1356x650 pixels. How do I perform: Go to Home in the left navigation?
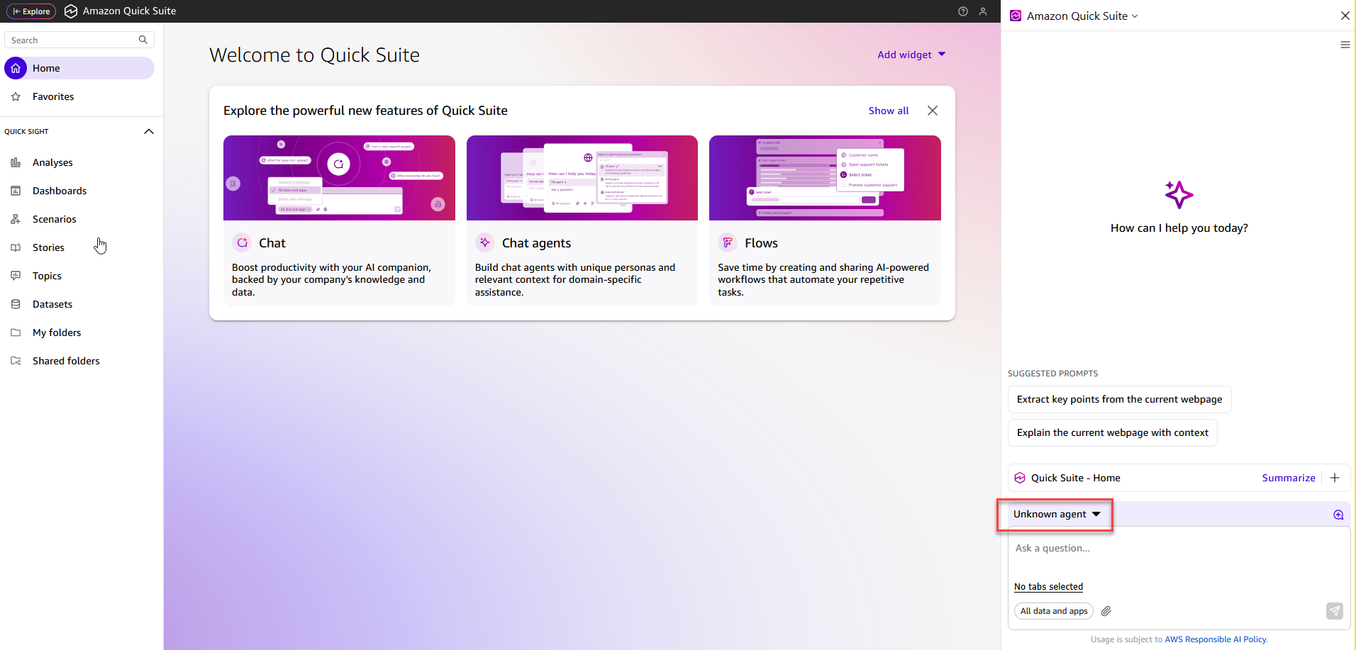click(79, 68)
